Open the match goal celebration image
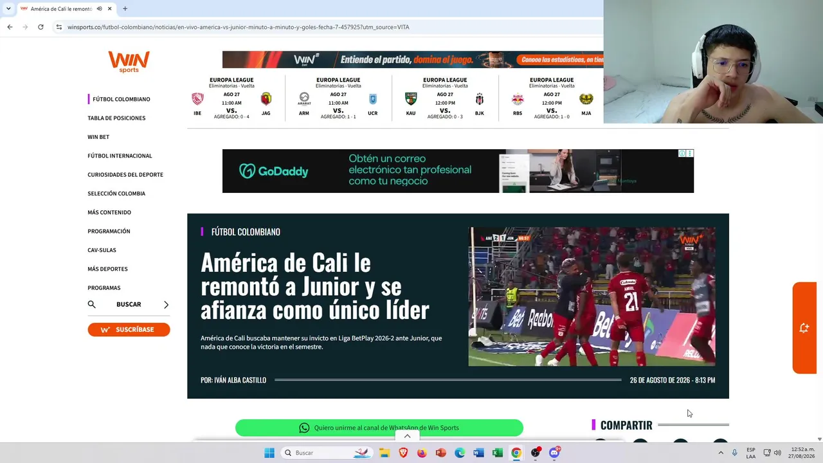823x463 pixels. pyautogui.click(x=592, y=296)
